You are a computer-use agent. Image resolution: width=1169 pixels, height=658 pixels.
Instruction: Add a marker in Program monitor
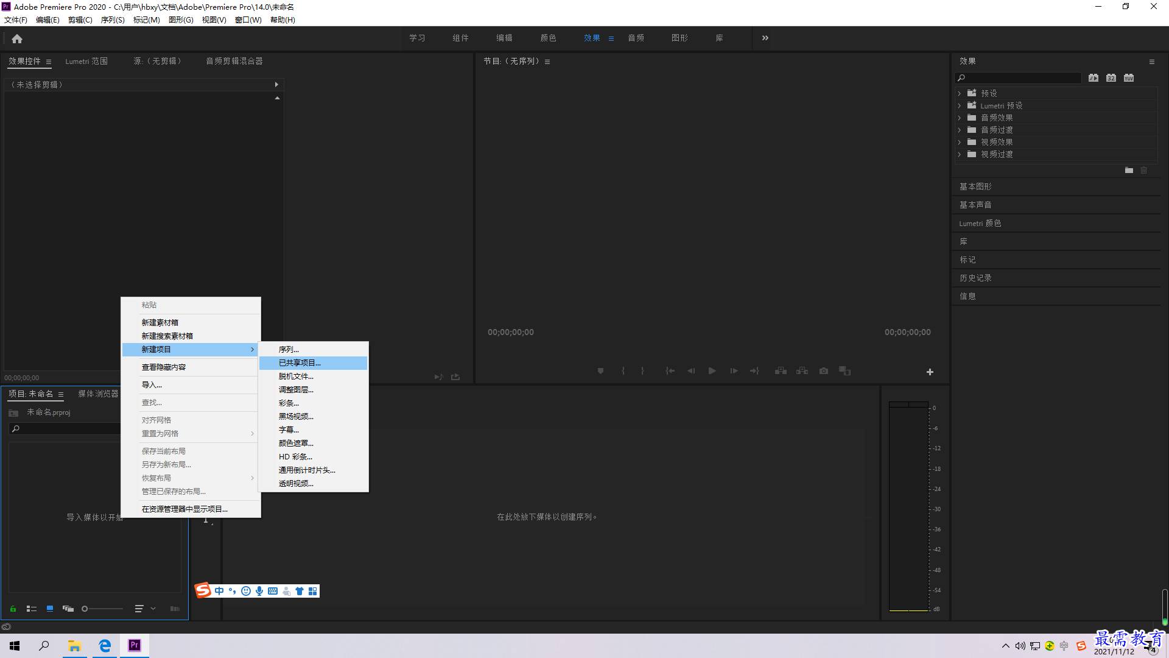click(600, 371)
